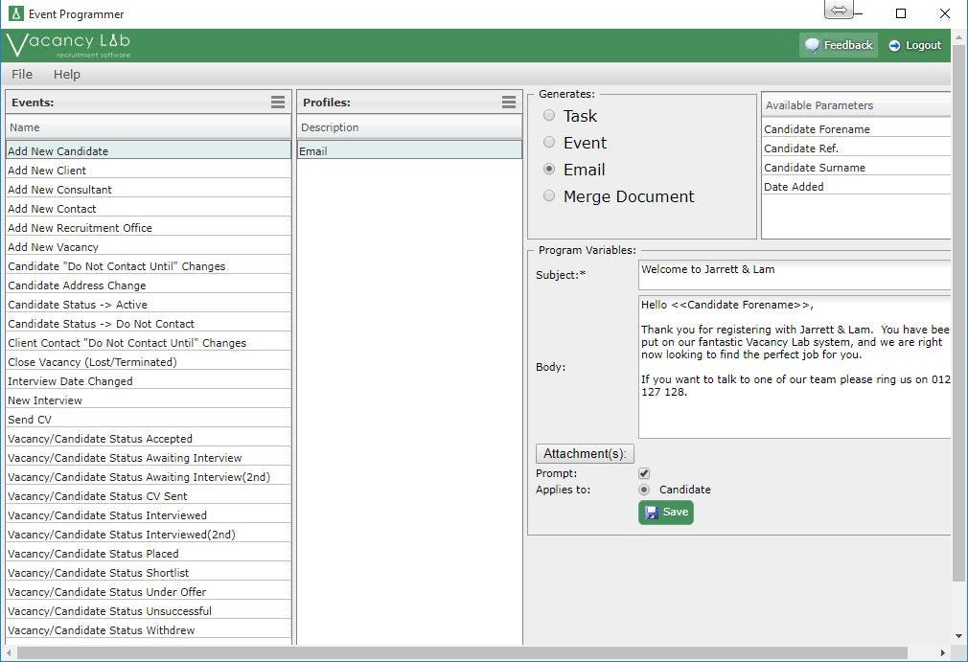
Task: Uncheck the Prompt checkbox
Action: pyautogui.click(x=643, y=472)
